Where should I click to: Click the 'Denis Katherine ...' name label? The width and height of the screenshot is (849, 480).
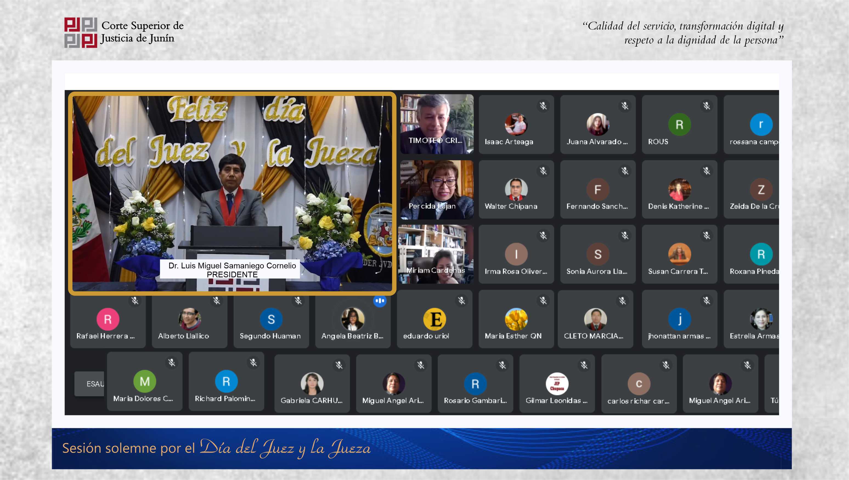coord(678,206)
